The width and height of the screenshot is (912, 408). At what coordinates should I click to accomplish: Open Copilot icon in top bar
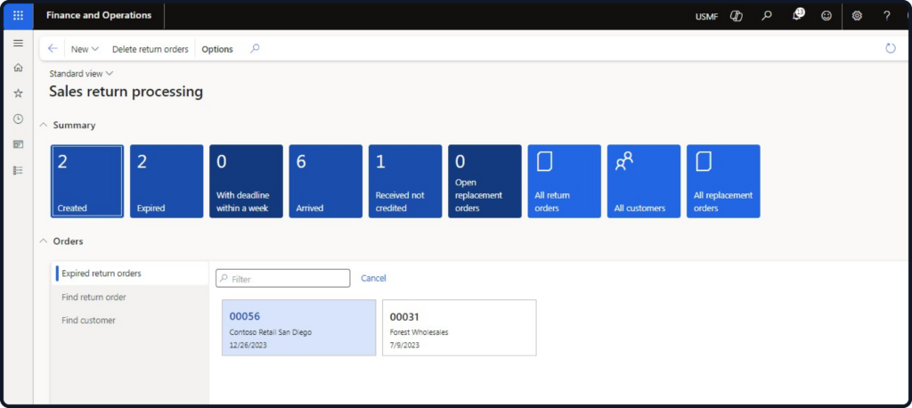[737, 16]
